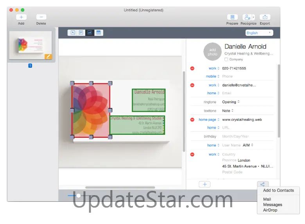Click the 45 St. Martin Avenue street text
This screenshot has height=224, width=305.
pos(239,166)
